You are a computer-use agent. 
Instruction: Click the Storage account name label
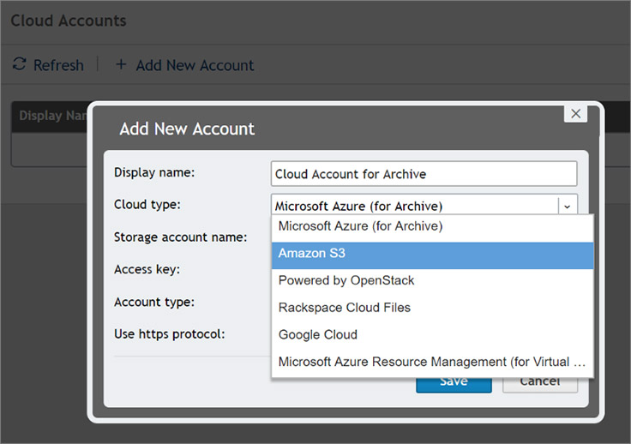180,237
